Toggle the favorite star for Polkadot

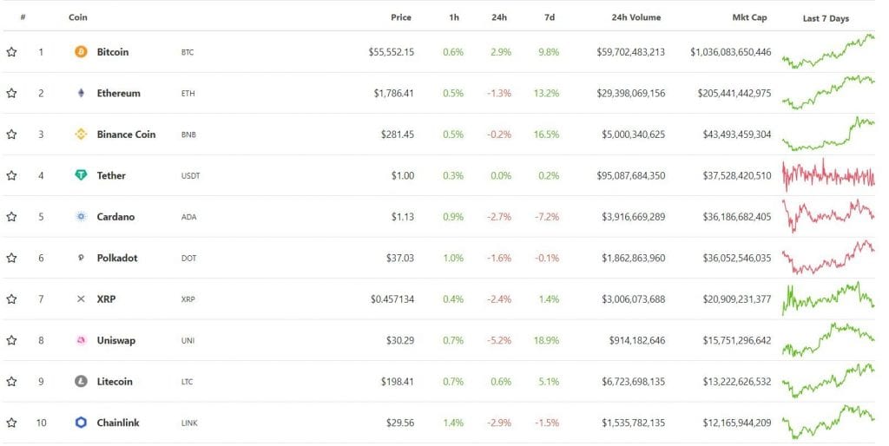pyautogui.click(x=11, y=258)
